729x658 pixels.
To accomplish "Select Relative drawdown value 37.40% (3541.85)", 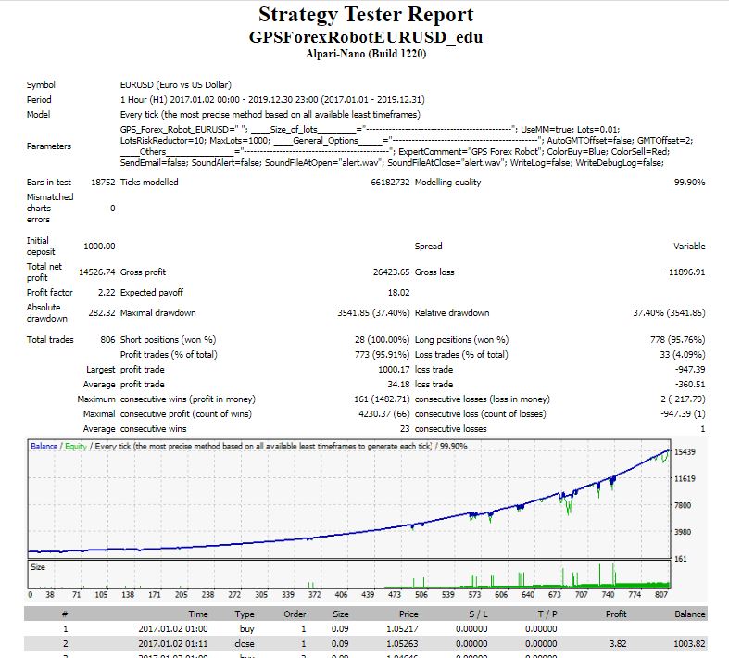I will (669, 313).
